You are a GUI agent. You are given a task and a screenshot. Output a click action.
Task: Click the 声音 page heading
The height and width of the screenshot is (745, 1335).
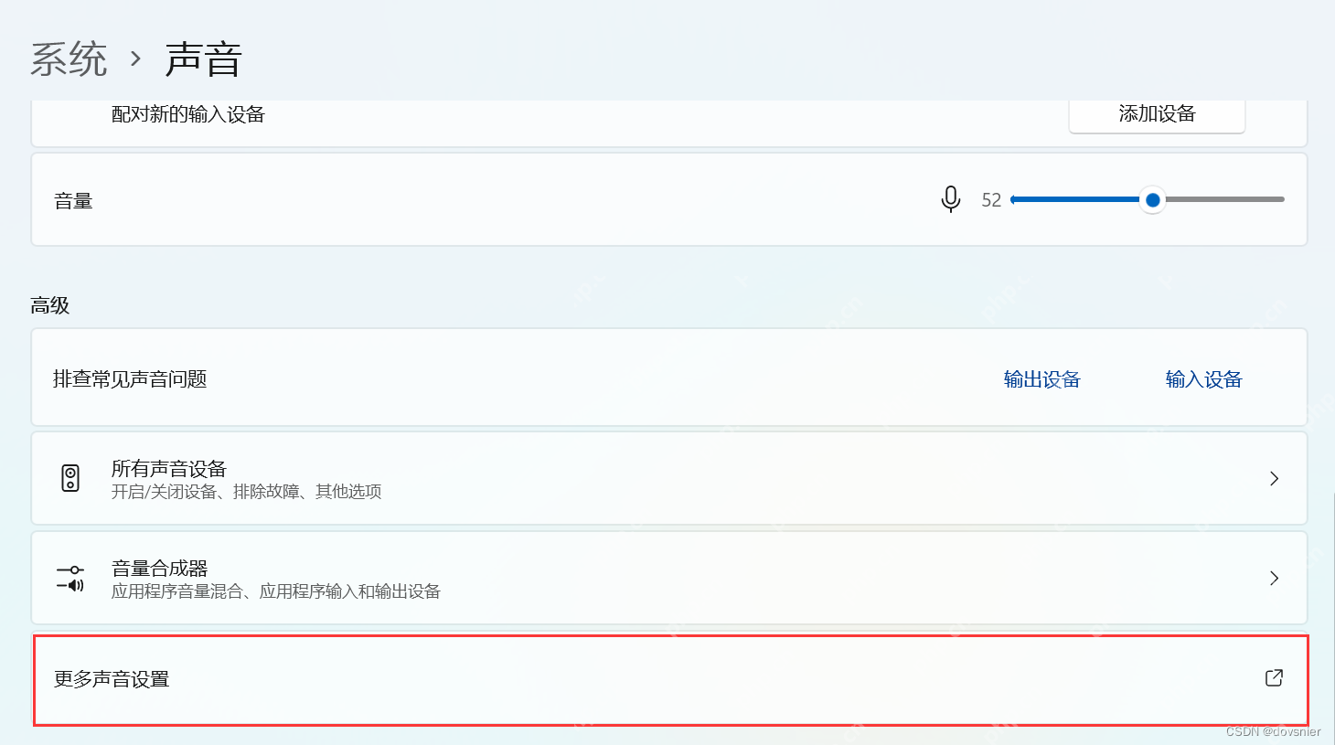(x=204, y=59)
